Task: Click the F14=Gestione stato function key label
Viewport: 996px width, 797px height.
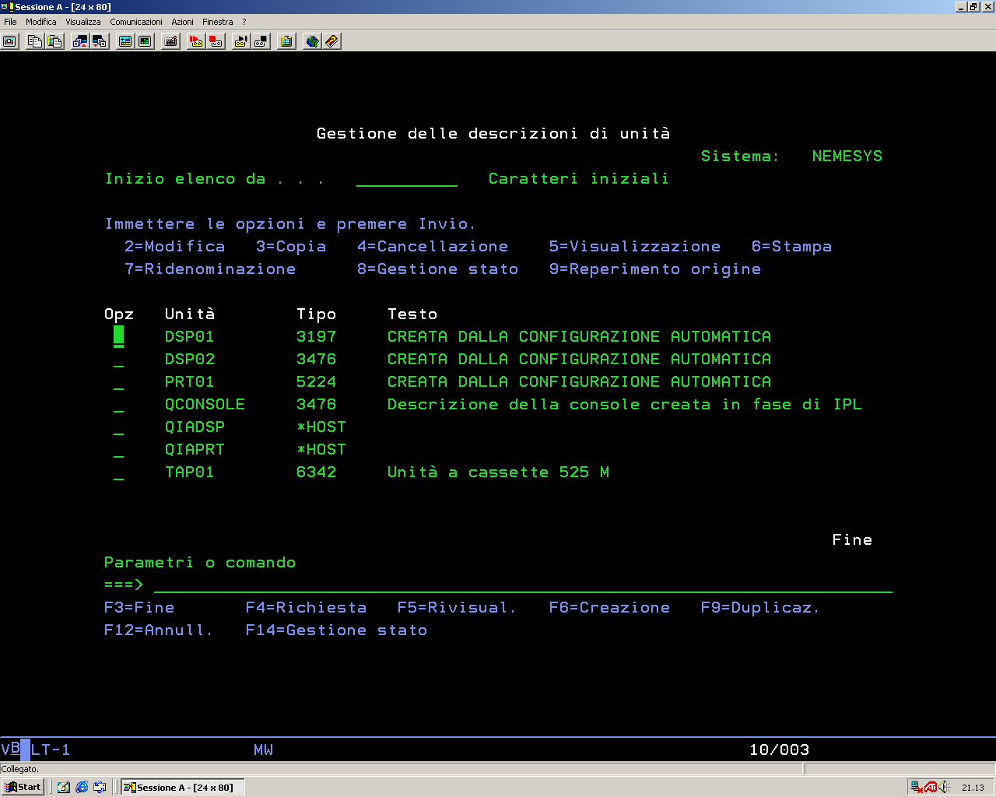Action: coord(336,630)
